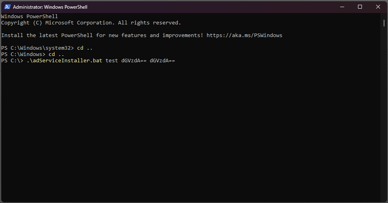Minimize the PowerShell window
The image size is (388, 203).
342,7
